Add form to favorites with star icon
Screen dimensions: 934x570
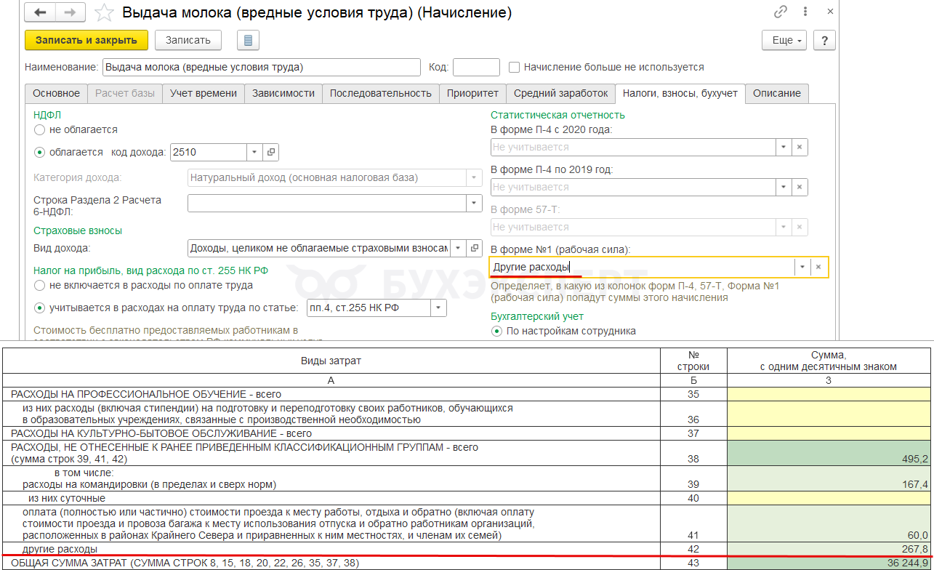tap(104, 12)
